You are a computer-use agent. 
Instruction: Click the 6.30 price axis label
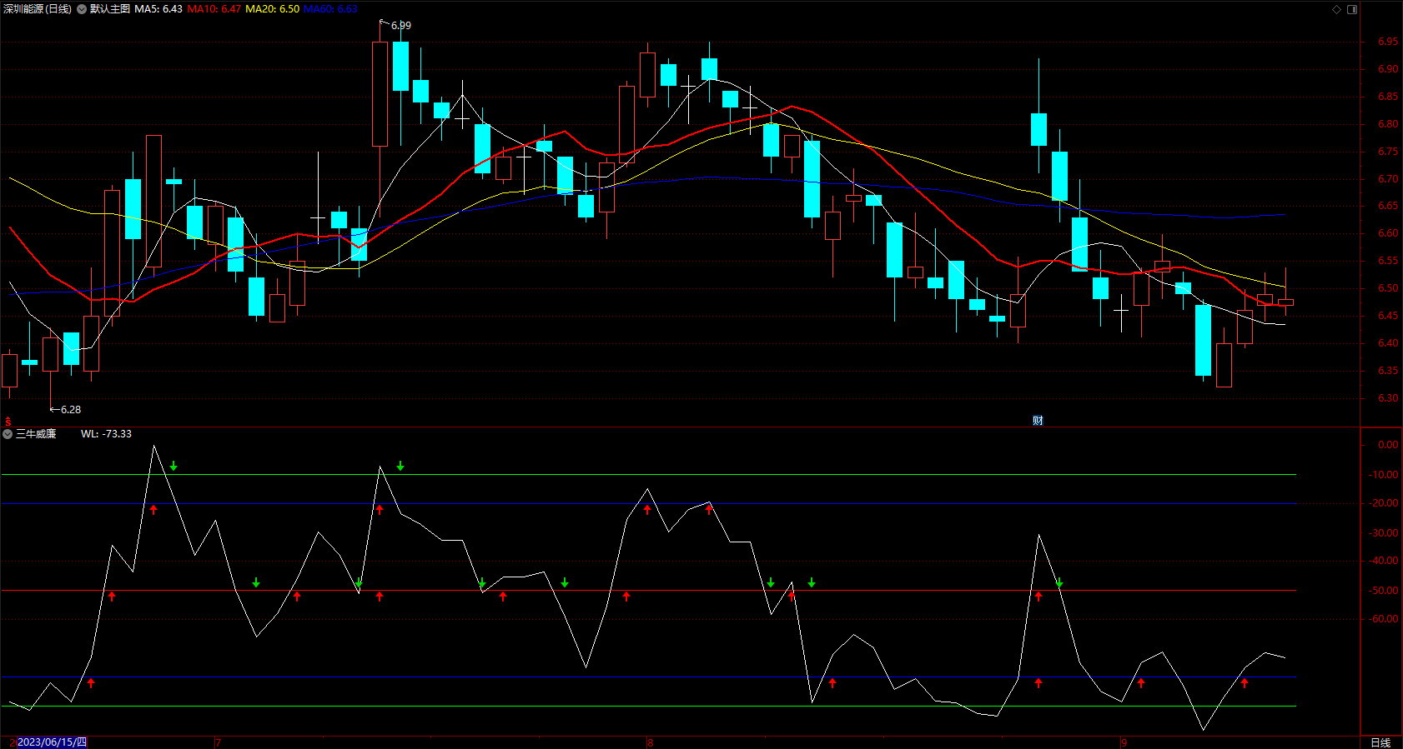point(1388,398)
